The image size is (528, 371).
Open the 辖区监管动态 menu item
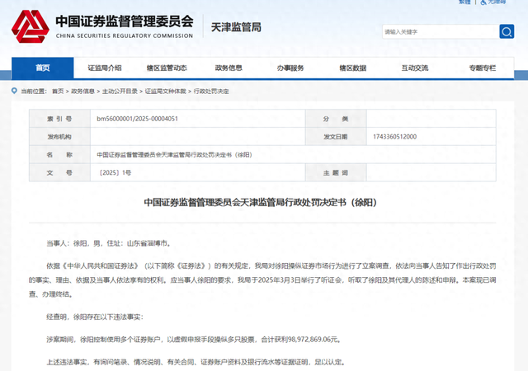tap(167, 68)
